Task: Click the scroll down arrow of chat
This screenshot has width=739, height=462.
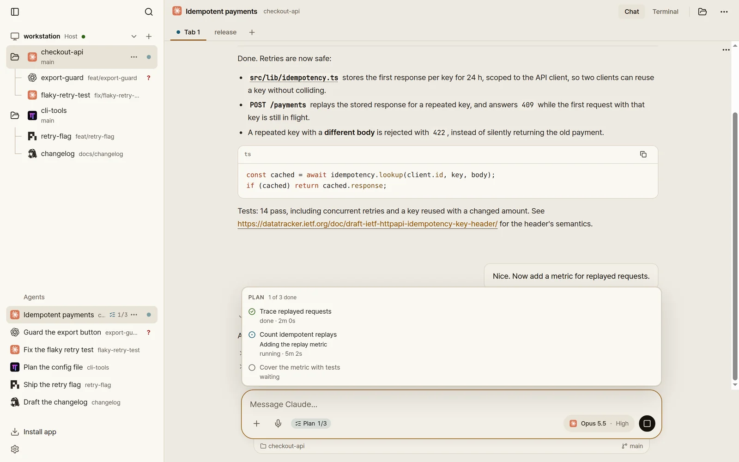Action: (x=735, y=385)
